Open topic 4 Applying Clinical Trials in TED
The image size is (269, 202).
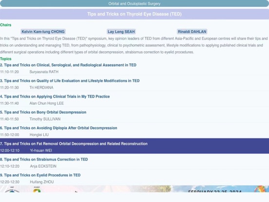coord(55,97)
